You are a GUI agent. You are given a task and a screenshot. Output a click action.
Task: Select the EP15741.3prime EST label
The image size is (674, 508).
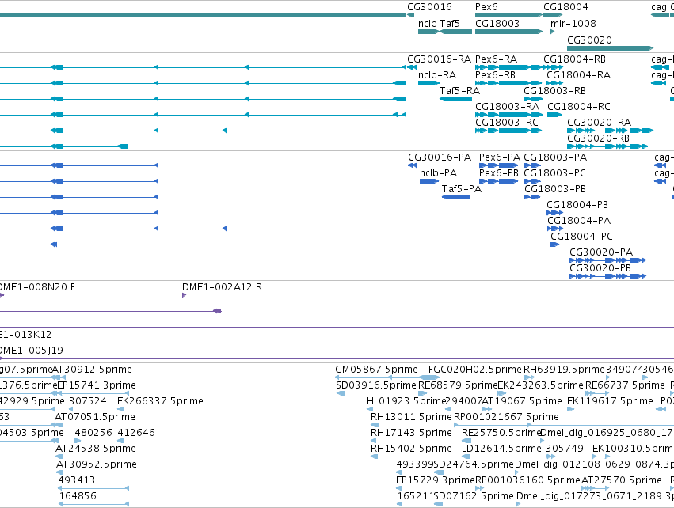coord(97,385)
